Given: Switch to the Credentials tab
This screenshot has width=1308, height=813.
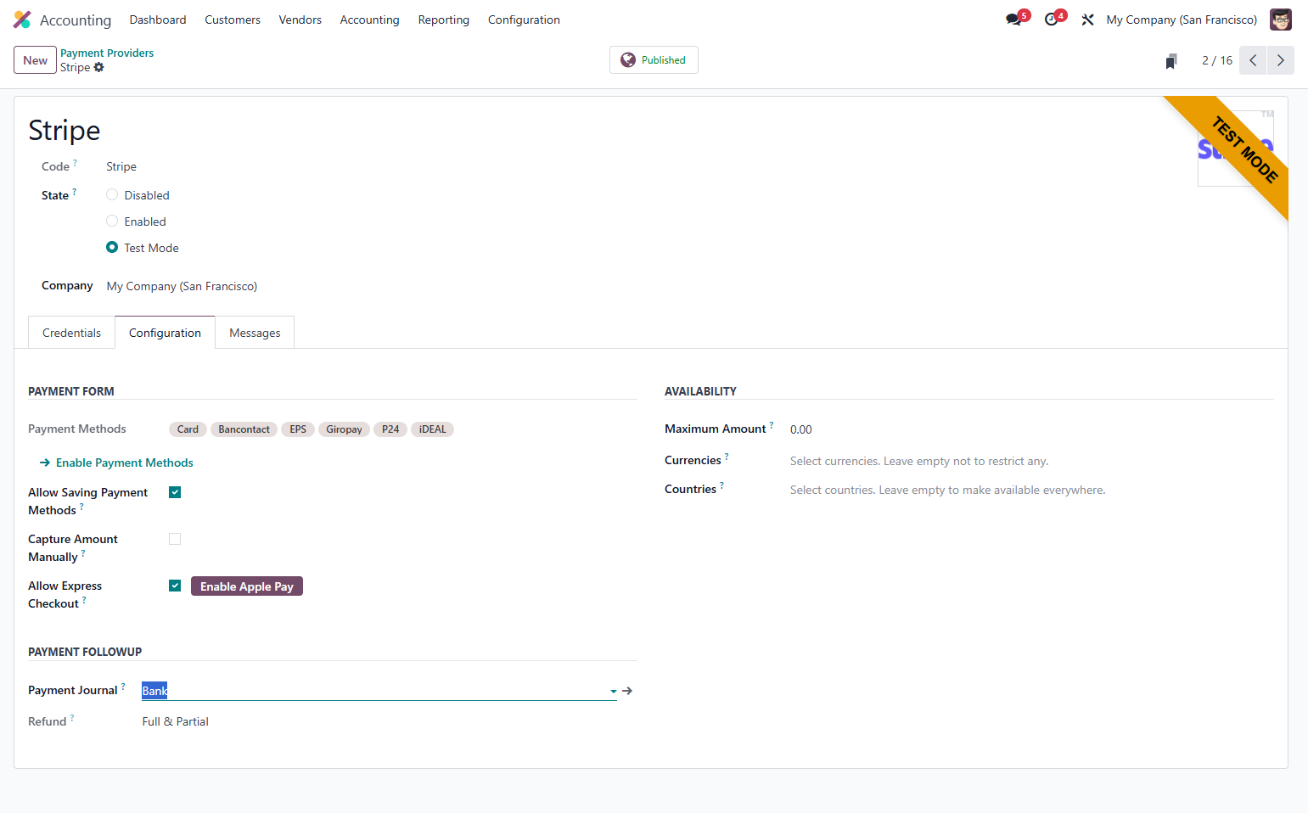Looking at the screenshot, I should (x=71, y=333).
